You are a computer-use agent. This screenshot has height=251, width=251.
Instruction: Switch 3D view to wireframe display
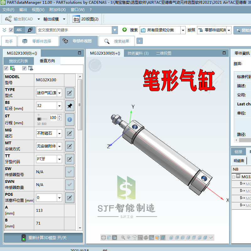104,238
